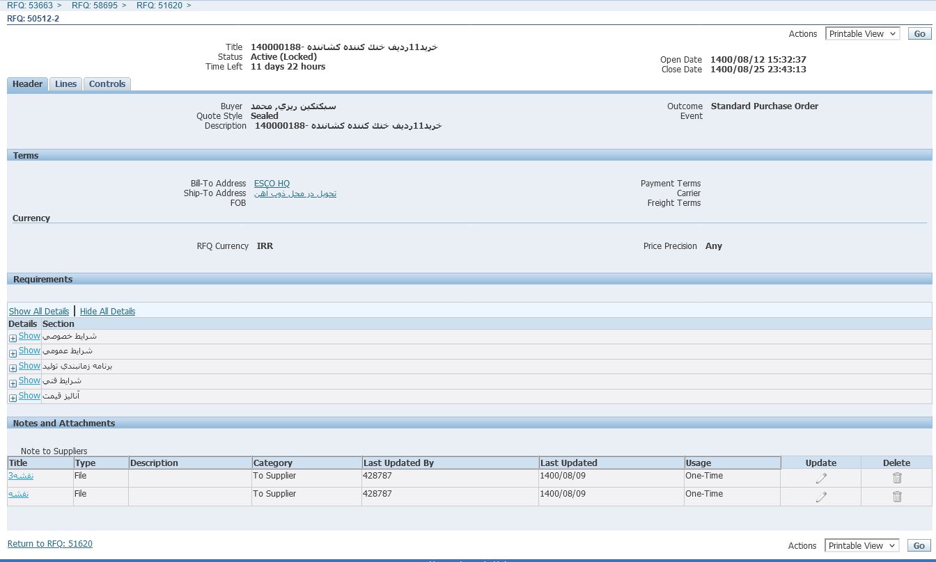936x562 pixels.
Task: Switch to the Lines tab
Action: (65, 84)
